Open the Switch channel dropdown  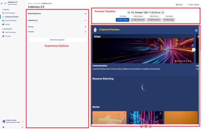tap(13, 4)
